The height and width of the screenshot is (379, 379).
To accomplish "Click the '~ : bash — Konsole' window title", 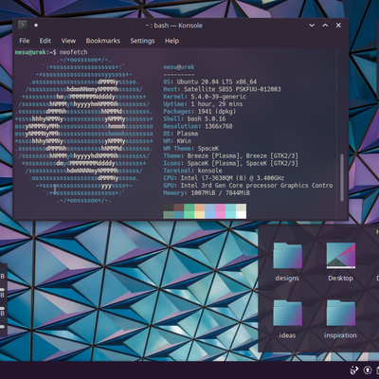I will point(173,26).
